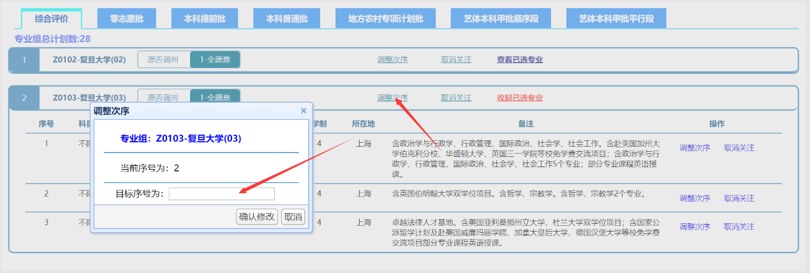Select 1-全愿意 for Z0102-复旦大学(02)
This screenshot has width=810, height=273.
pyautogui.click(x=215, y=60)
